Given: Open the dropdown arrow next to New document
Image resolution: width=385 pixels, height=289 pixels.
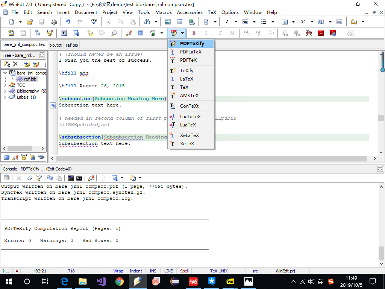Looking at the screenshot, I should coord(20,22).
